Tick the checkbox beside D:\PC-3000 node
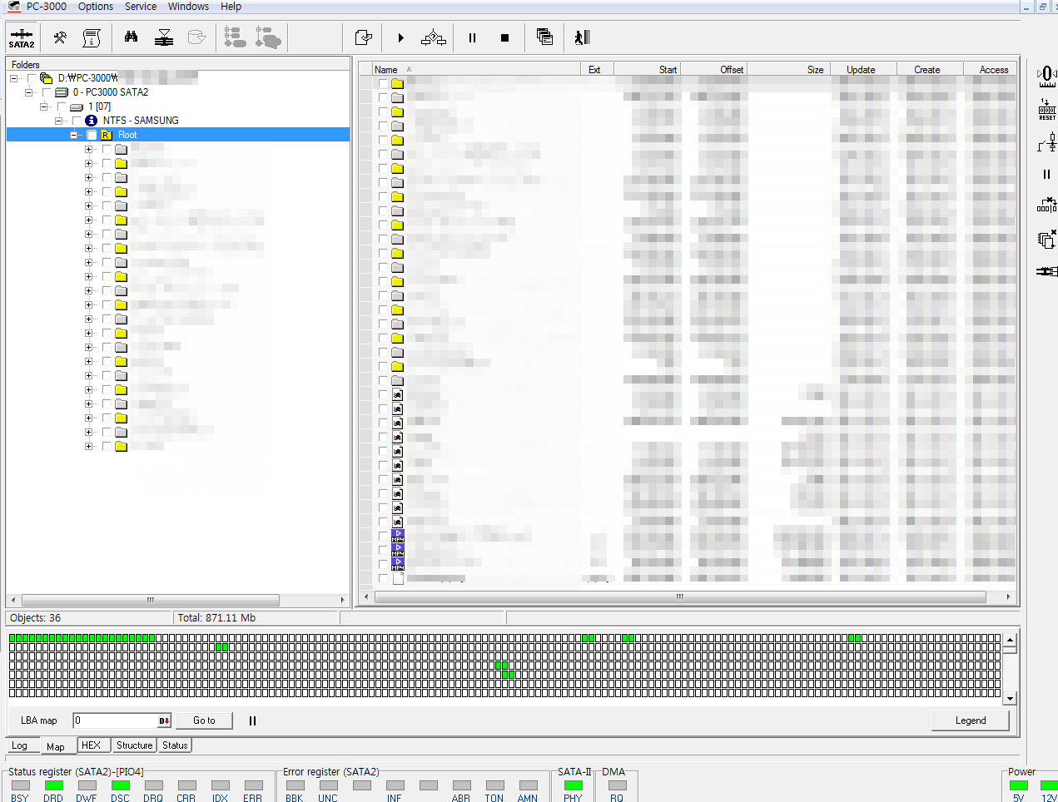The image size is (1058, 802). [31, 78]
